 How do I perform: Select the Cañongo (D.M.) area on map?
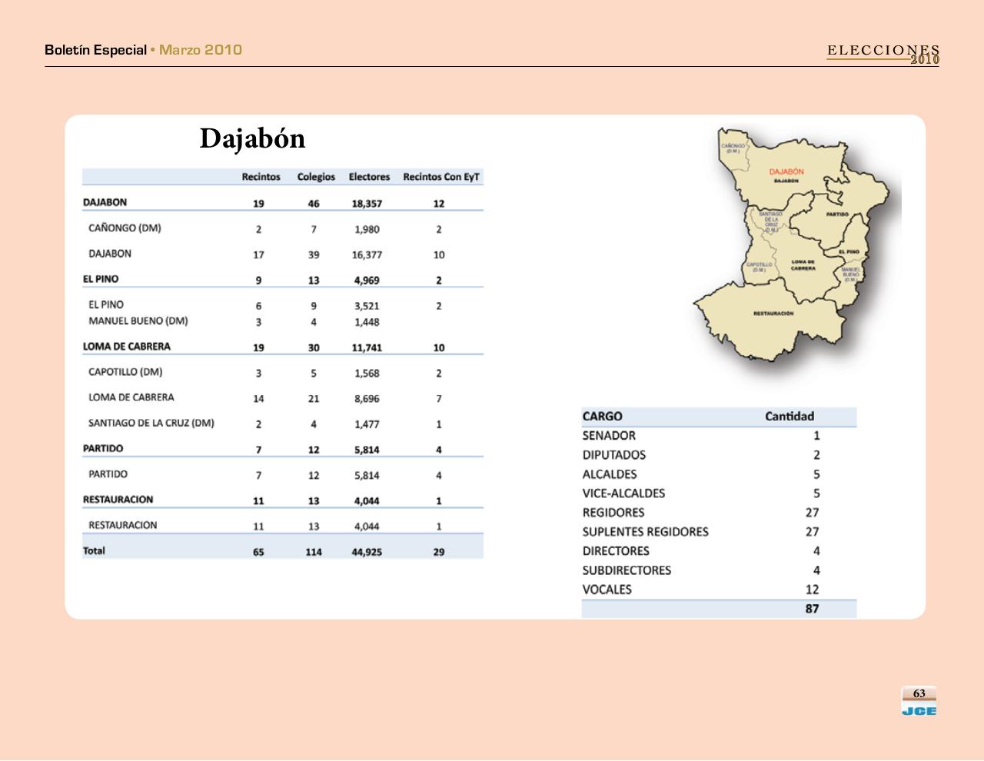point(732,148)
